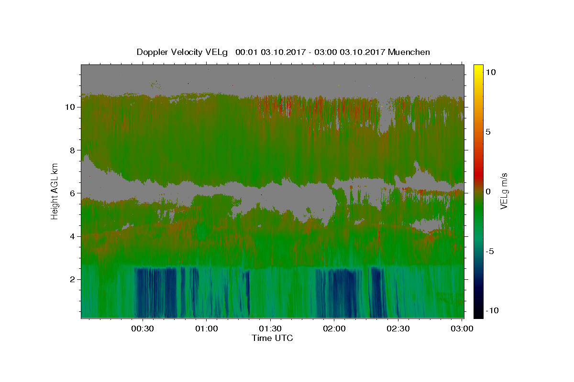Click the Height AGL km axis title
574x382 pixels.
tap(55, 191)
